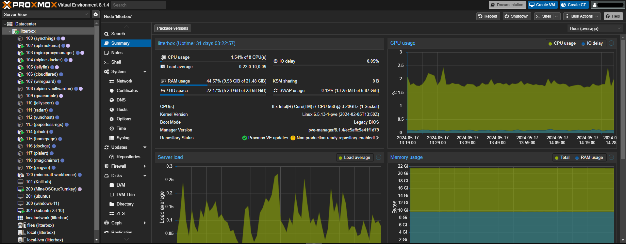Click the storage icon for local-lvm (litterbox)
626x244 pixels.
pos(20,240)
